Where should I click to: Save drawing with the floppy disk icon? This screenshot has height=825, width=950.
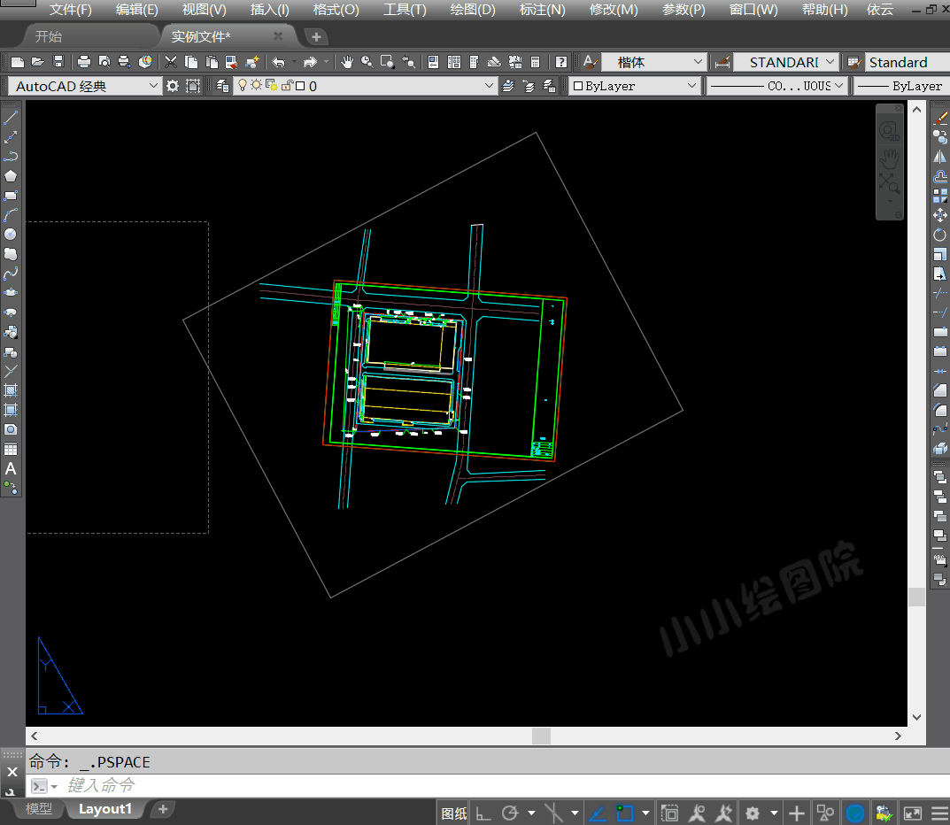point(58,62)
